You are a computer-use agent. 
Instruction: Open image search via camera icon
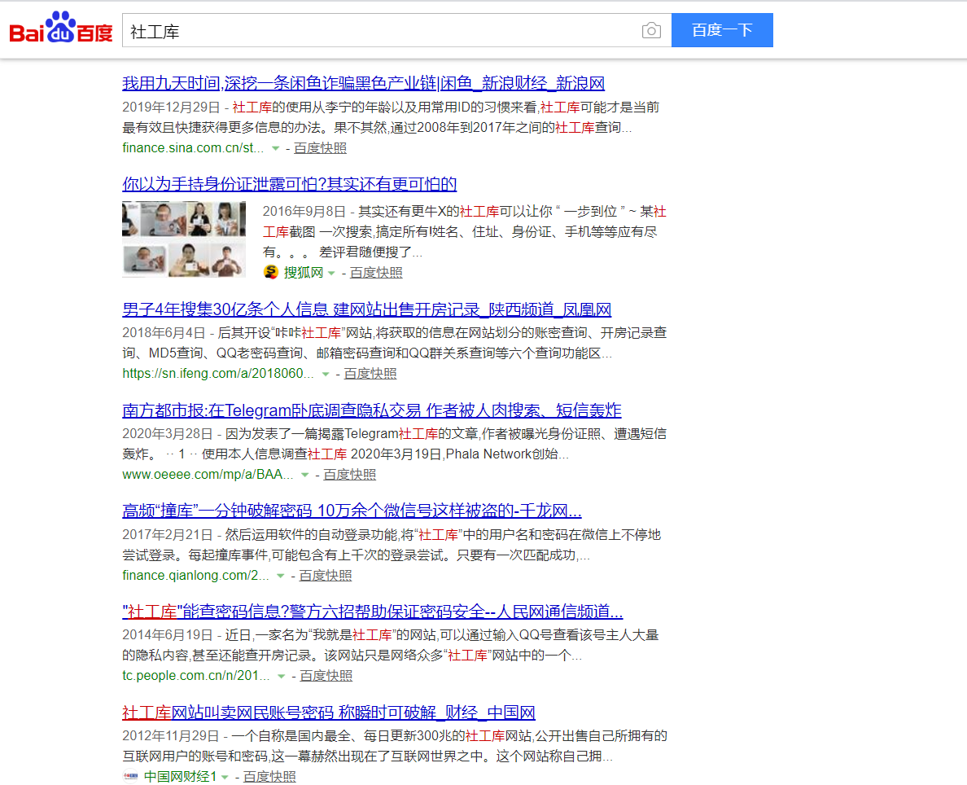pyautogui.click(x=651, y=31)
